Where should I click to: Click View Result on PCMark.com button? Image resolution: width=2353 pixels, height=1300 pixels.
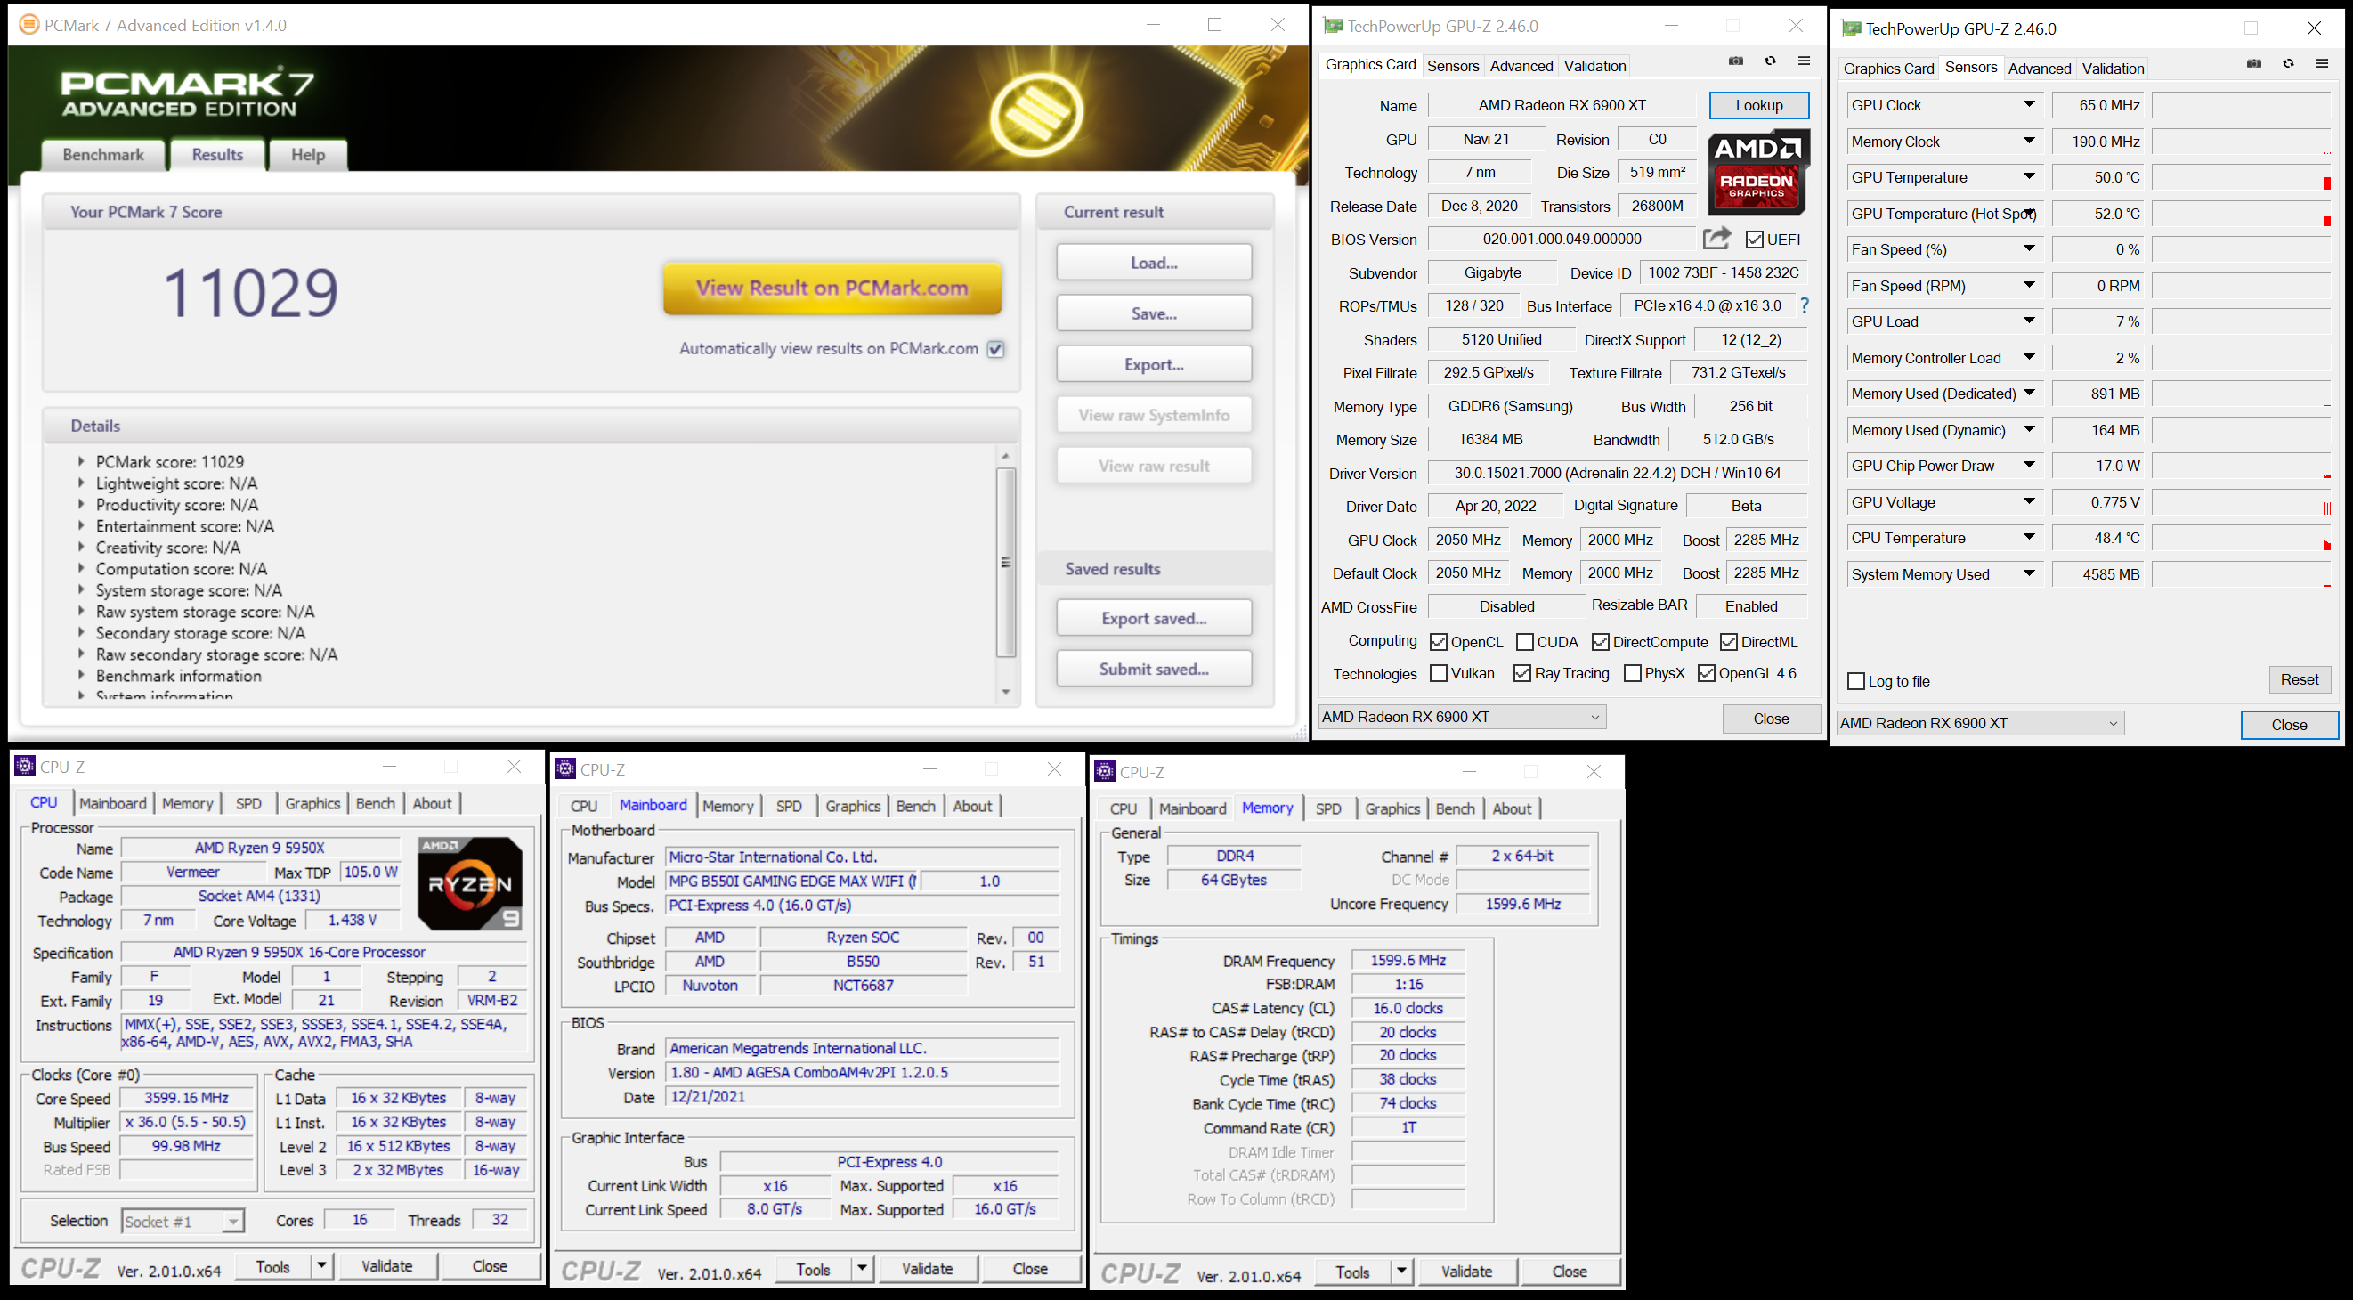[832, 288]
